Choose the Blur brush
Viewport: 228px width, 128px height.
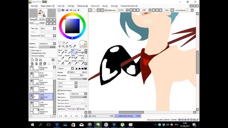point(61,62)
